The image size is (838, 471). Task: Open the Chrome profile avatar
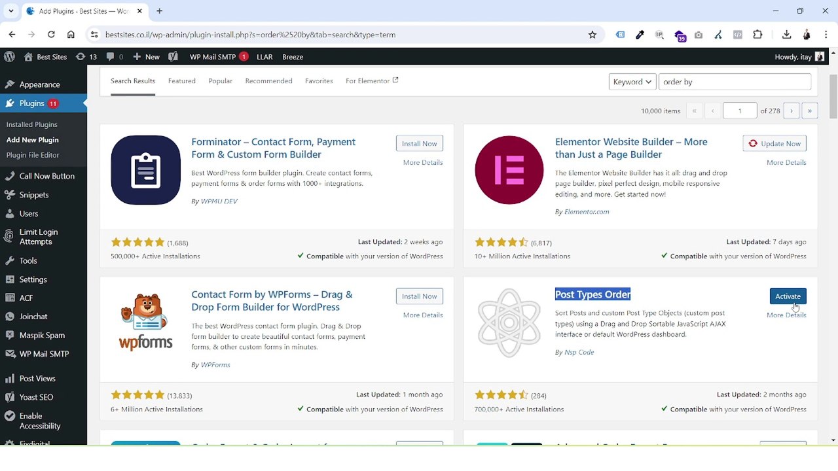(807, 35)
